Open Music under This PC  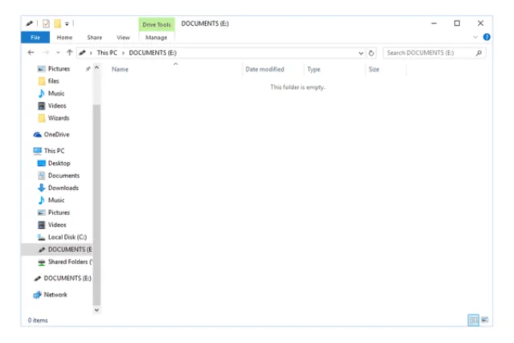coord(56,200)
